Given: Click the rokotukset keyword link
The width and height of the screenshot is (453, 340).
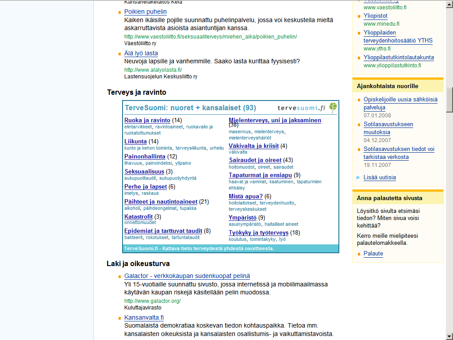Looking at the screenshot, I should click(x=157, y=238).
